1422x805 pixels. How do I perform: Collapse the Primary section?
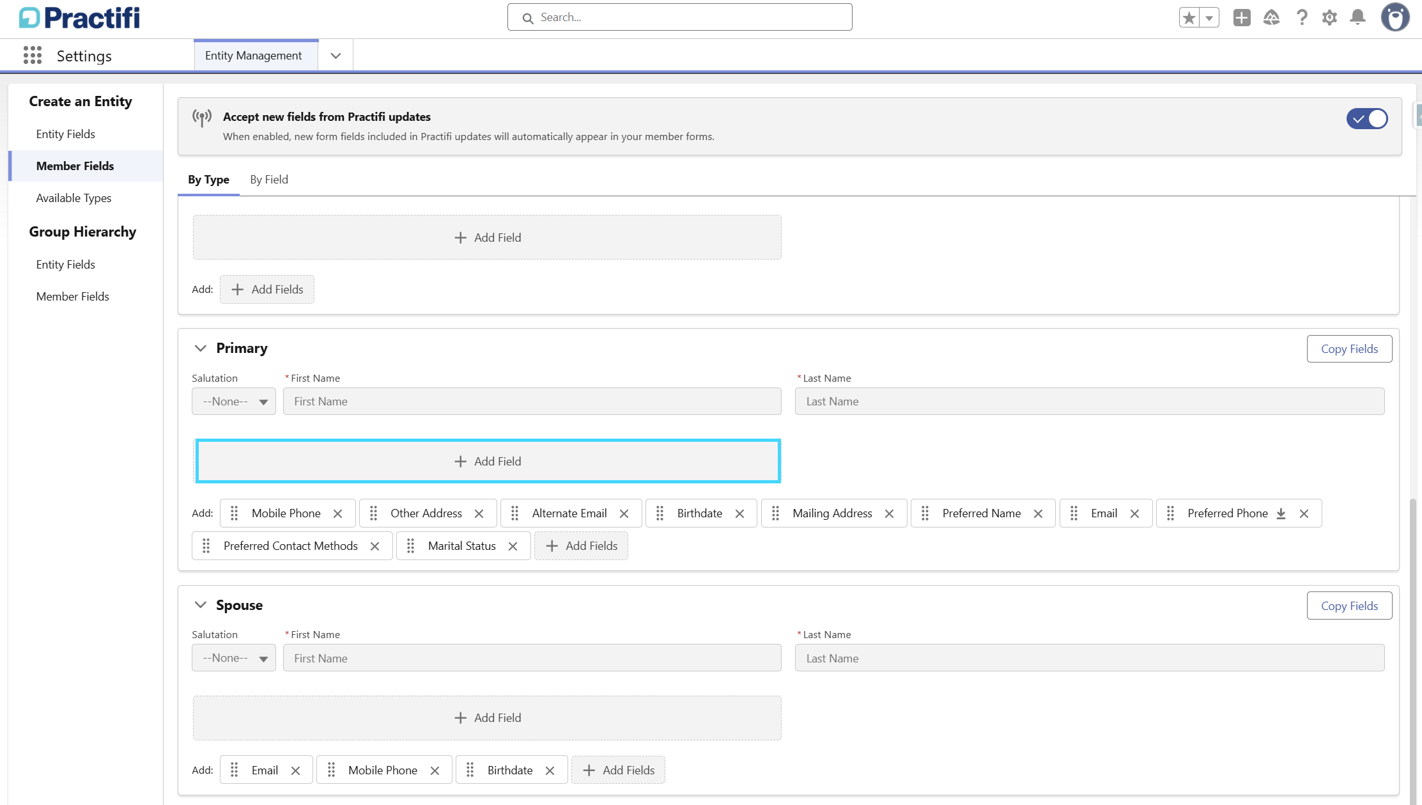point(201,348)
